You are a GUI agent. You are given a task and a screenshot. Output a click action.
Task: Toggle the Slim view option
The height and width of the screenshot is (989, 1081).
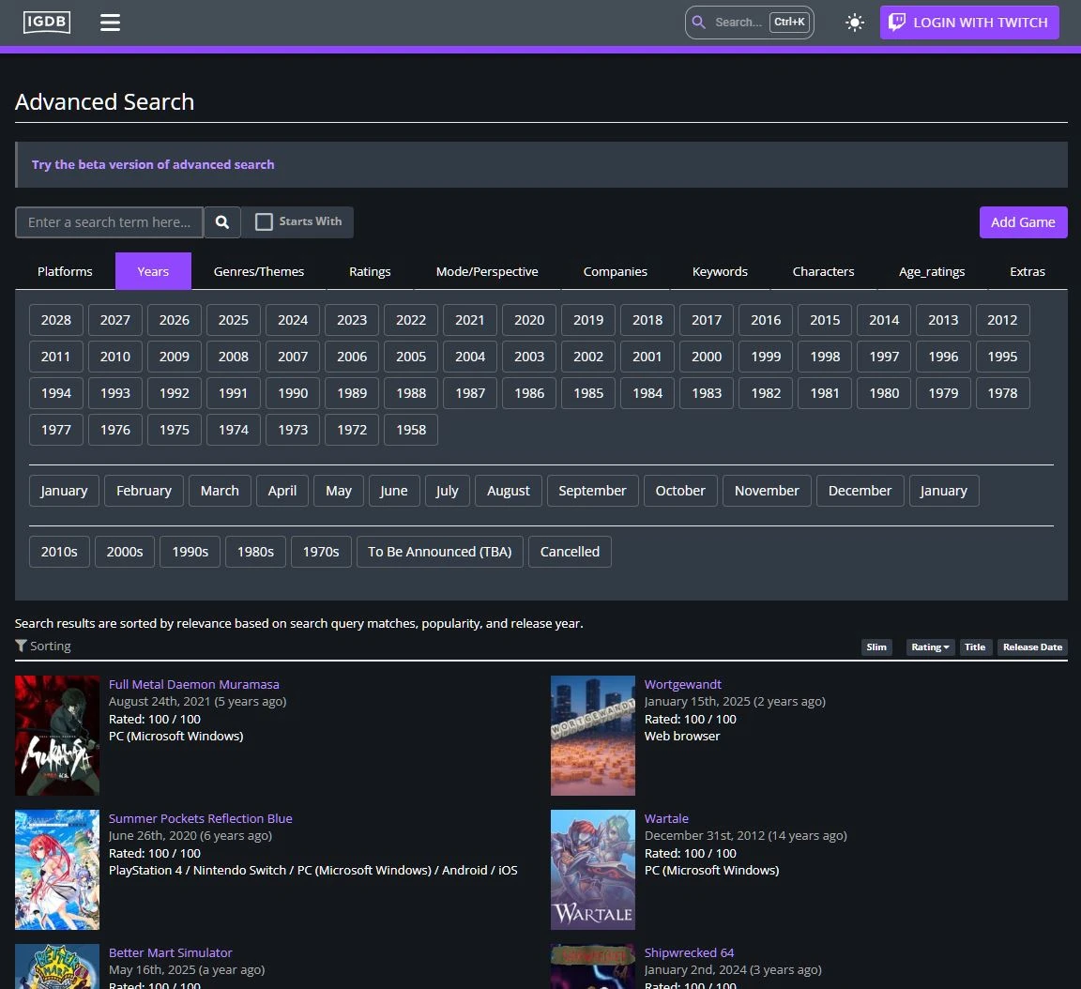click(x=876, y=647)
